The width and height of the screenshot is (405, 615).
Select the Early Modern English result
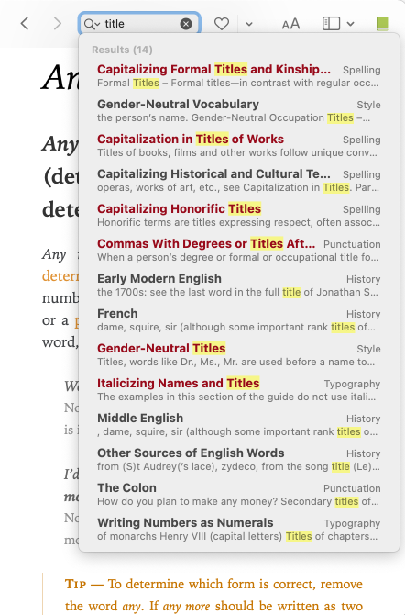239,285
